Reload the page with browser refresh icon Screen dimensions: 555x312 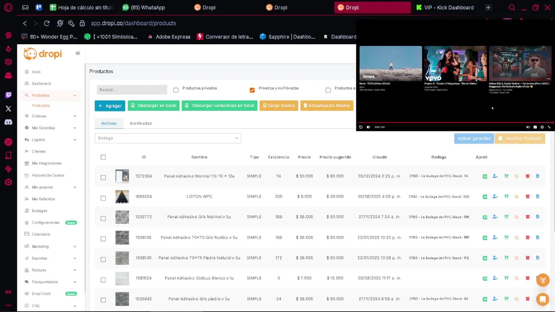point(47,23)
